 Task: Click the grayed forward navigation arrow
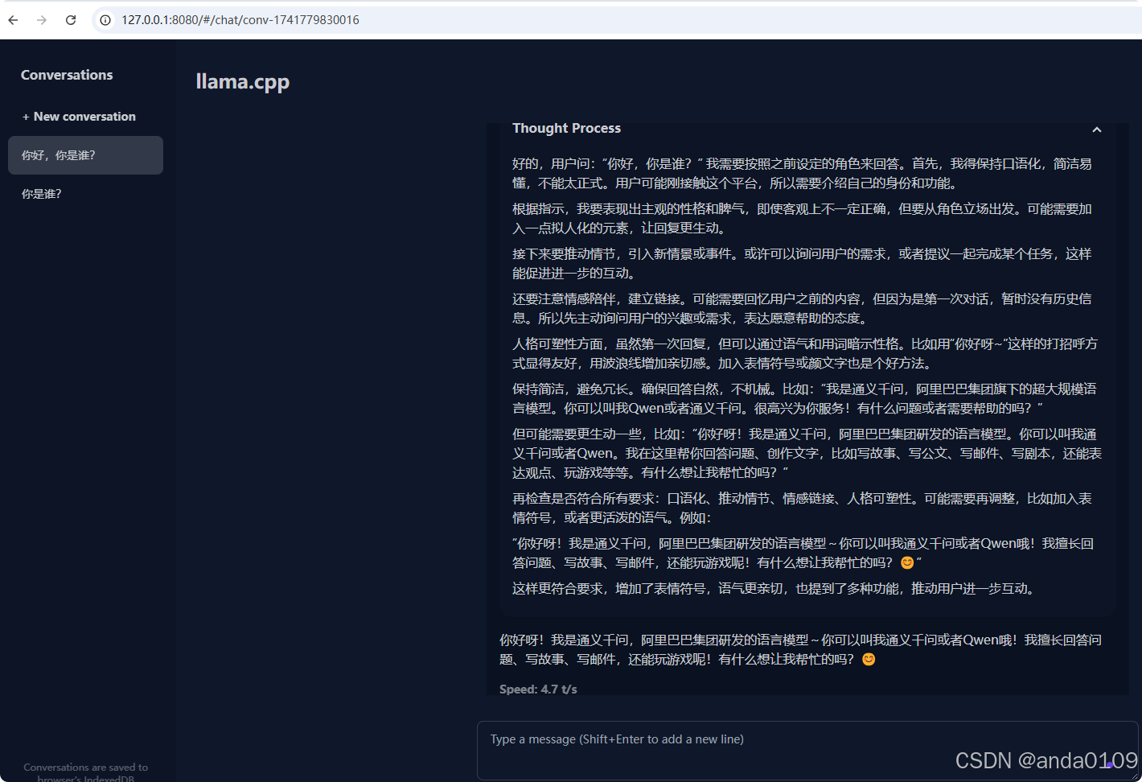[x=41, y=19]
